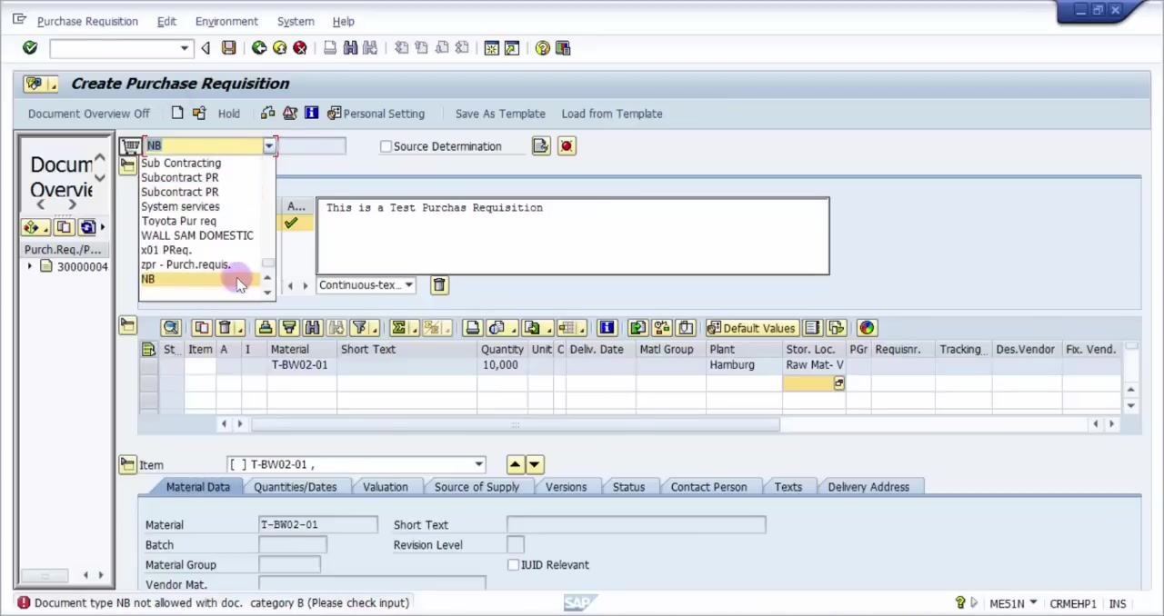
Task: Click the delete trash icon below text editor
Action: click(439, 285)
